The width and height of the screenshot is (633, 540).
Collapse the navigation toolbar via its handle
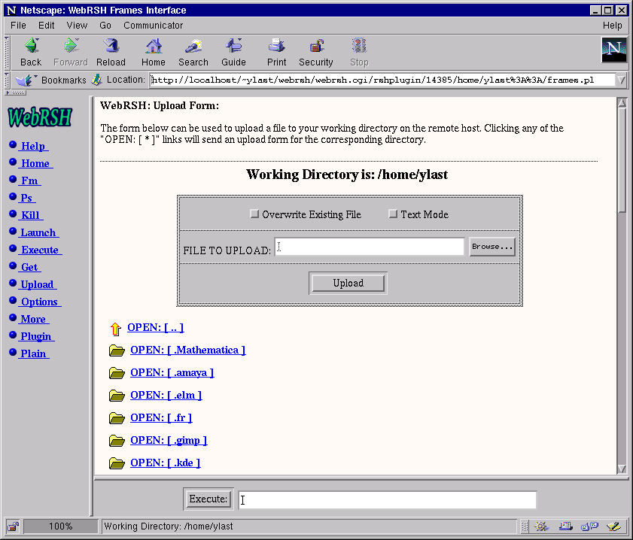click(x=7, y=53)
